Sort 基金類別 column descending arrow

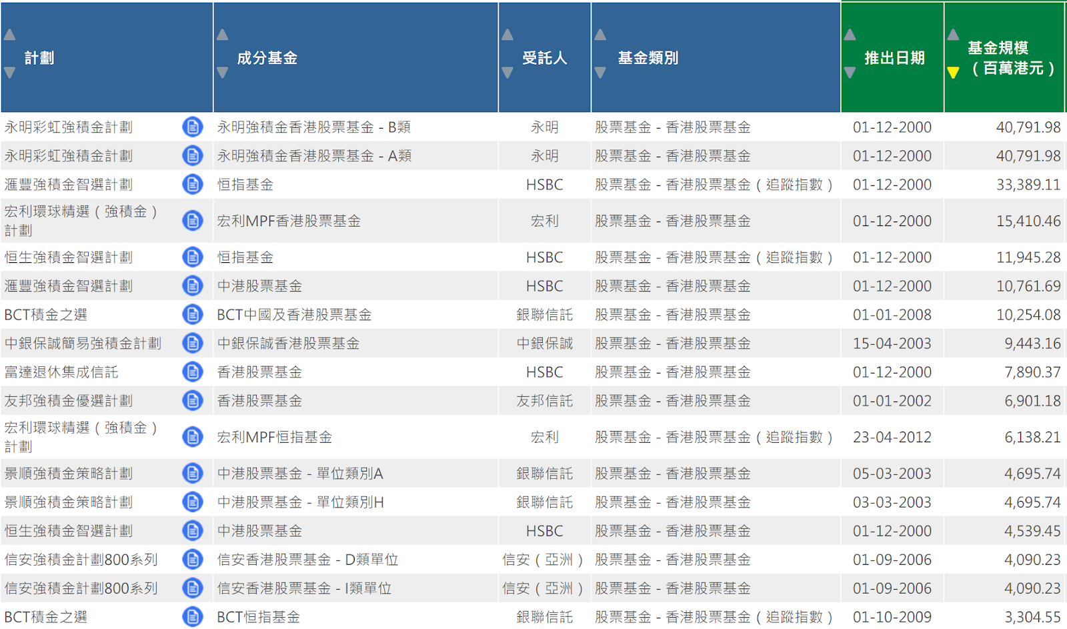(x=600, y=73)
